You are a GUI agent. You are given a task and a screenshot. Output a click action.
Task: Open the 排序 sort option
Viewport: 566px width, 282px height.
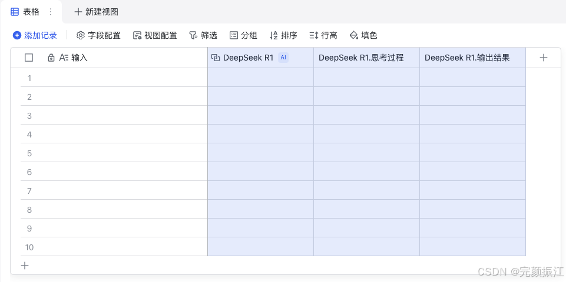[x=284, y=35]
